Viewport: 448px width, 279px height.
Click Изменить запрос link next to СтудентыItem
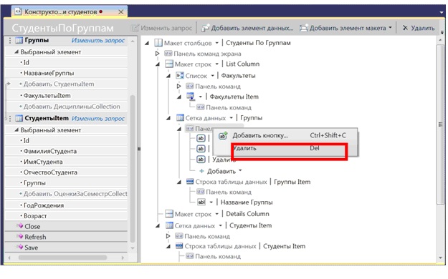(x=98, y=118)
